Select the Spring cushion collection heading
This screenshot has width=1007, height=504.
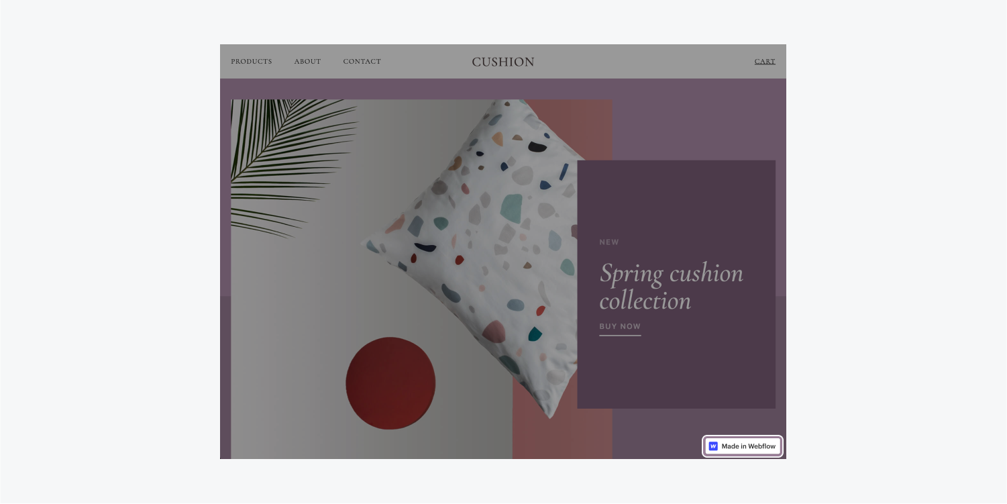coord(671,287)
